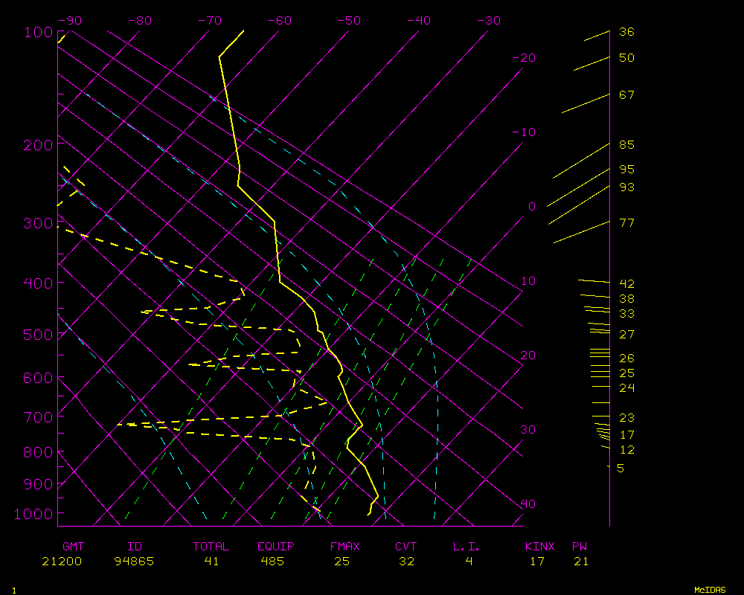Click the KINX header label
744x595 pixels.
[x=539, y=547]
